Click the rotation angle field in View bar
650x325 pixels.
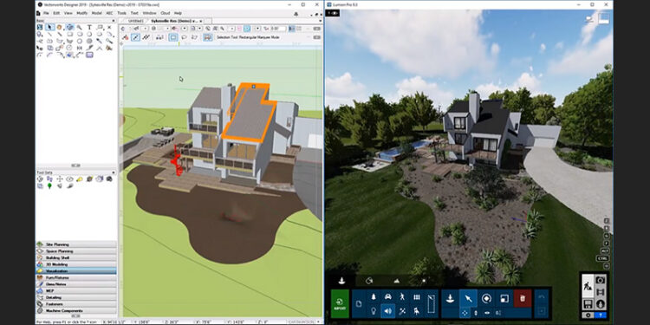coord(277,29)
